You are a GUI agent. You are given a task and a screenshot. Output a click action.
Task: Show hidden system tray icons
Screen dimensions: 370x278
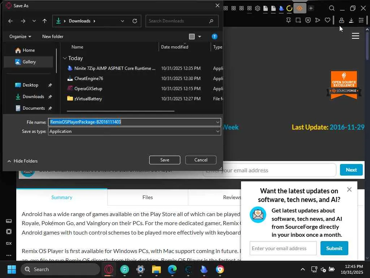(303, 269)
